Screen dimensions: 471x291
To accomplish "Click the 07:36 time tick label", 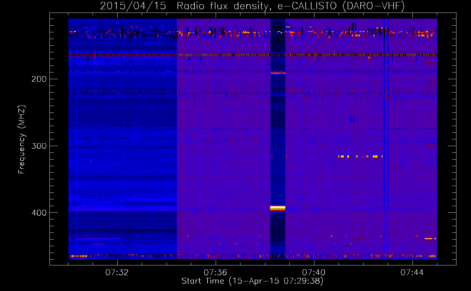I will (x=215, y=273).
